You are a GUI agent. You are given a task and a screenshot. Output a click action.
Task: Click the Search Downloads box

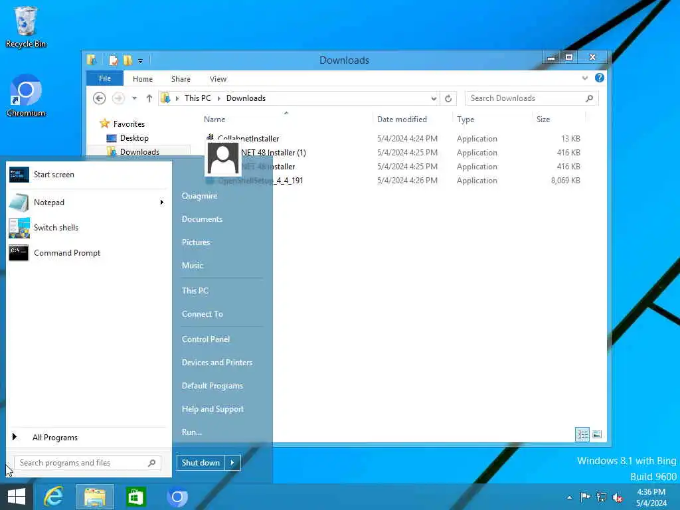click(532, 98)
